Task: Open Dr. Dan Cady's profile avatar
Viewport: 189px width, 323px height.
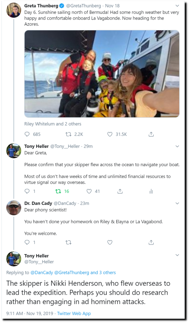Action: [14, 208]
